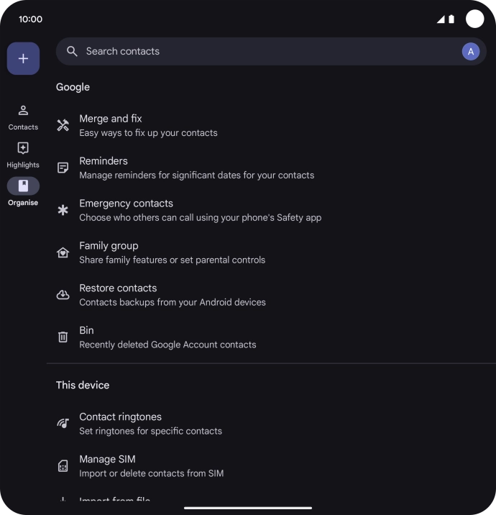Image resolution: width=496 pixels, height=515 pixels.
Task: Switch to the Highlights tab
Action: (23, 155)
